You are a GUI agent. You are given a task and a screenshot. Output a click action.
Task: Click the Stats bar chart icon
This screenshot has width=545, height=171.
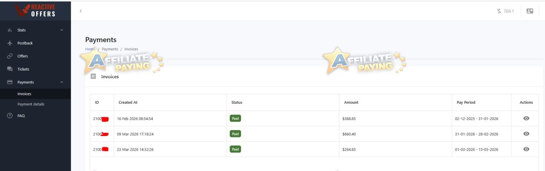(x=10, y=30)
